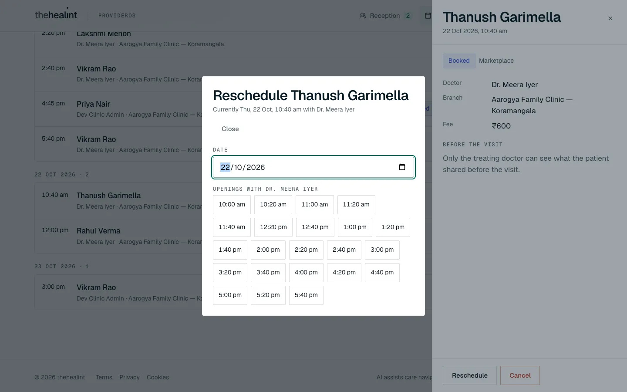Pick the 3:40 pm opening

coord(268,273)
